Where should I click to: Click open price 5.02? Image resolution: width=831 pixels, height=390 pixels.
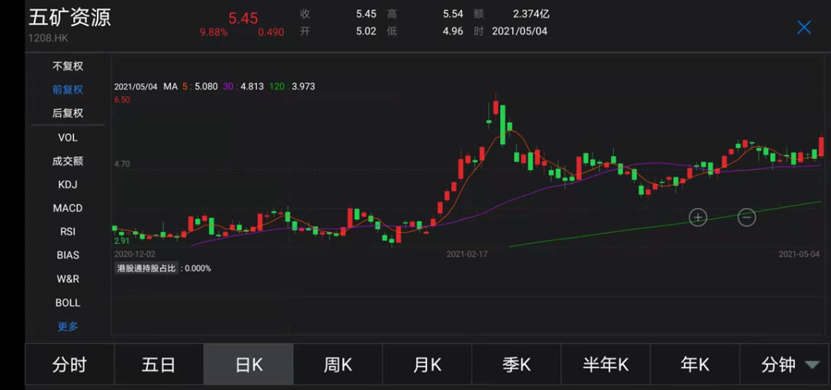tap(366, 31)
